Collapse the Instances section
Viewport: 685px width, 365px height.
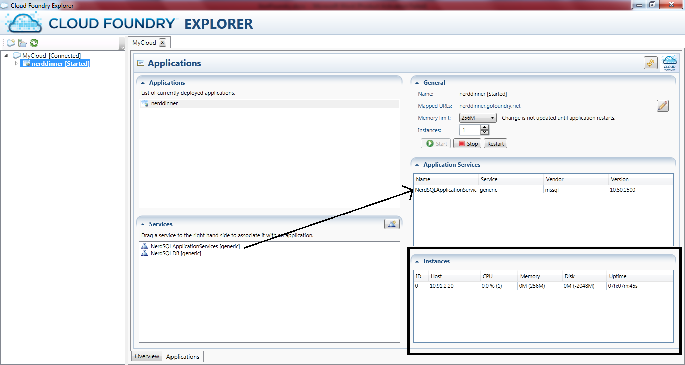point(417,261)
